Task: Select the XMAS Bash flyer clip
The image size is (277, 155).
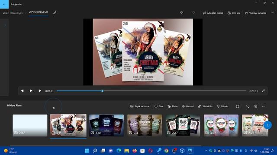Action: (x=183, y=125)
